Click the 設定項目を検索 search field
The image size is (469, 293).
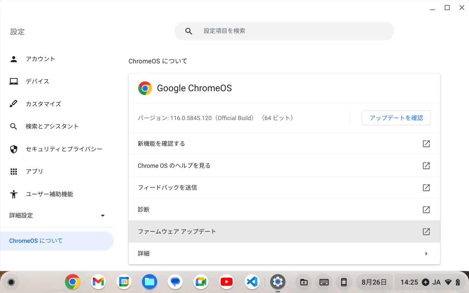284,31
